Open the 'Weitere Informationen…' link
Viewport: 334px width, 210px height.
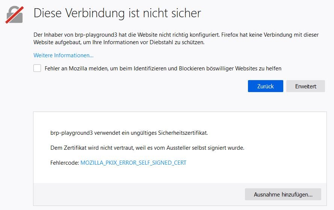(63, 55)
